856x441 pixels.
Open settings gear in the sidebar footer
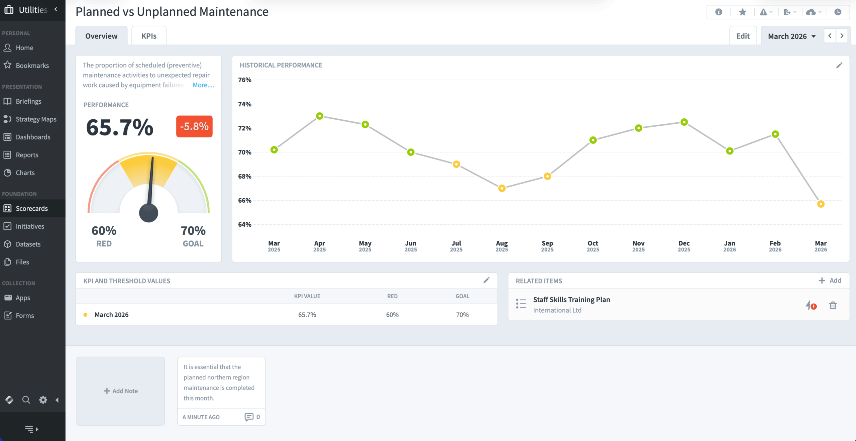click(43, 400)
